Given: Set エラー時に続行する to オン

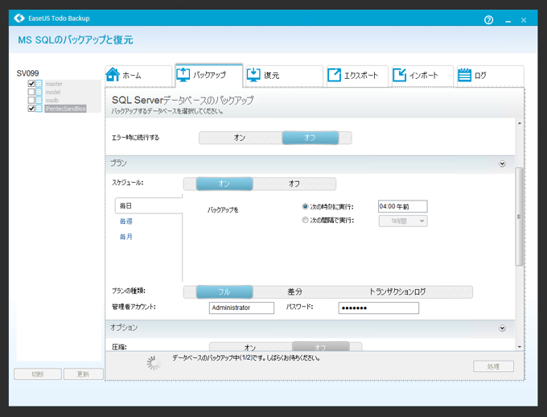Looking at the screenshot, I should pos(240,138).
